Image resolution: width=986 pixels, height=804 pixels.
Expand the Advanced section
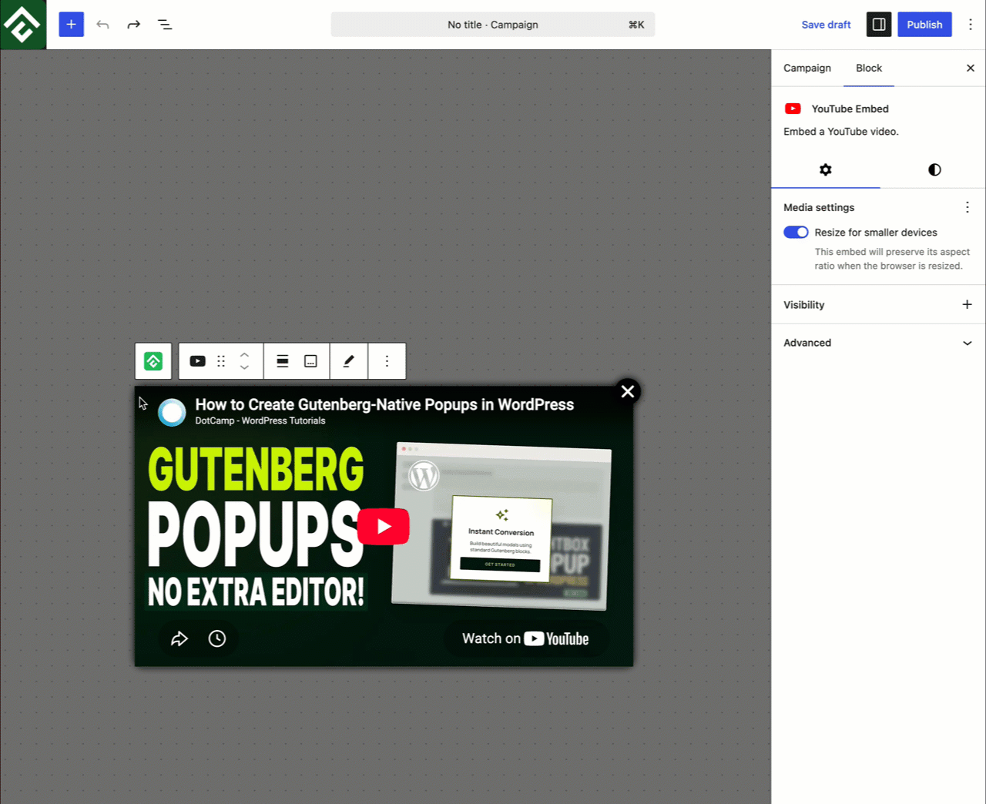[x=878, y=343]
